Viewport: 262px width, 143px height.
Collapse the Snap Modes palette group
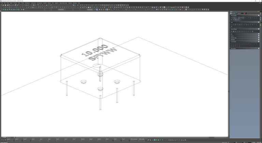pos(259,16)
